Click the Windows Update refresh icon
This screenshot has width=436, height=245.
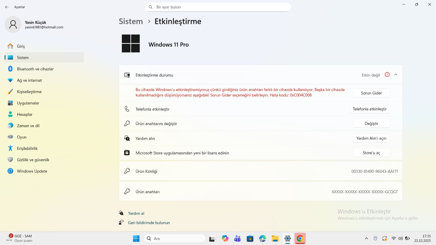pos(10,171)
